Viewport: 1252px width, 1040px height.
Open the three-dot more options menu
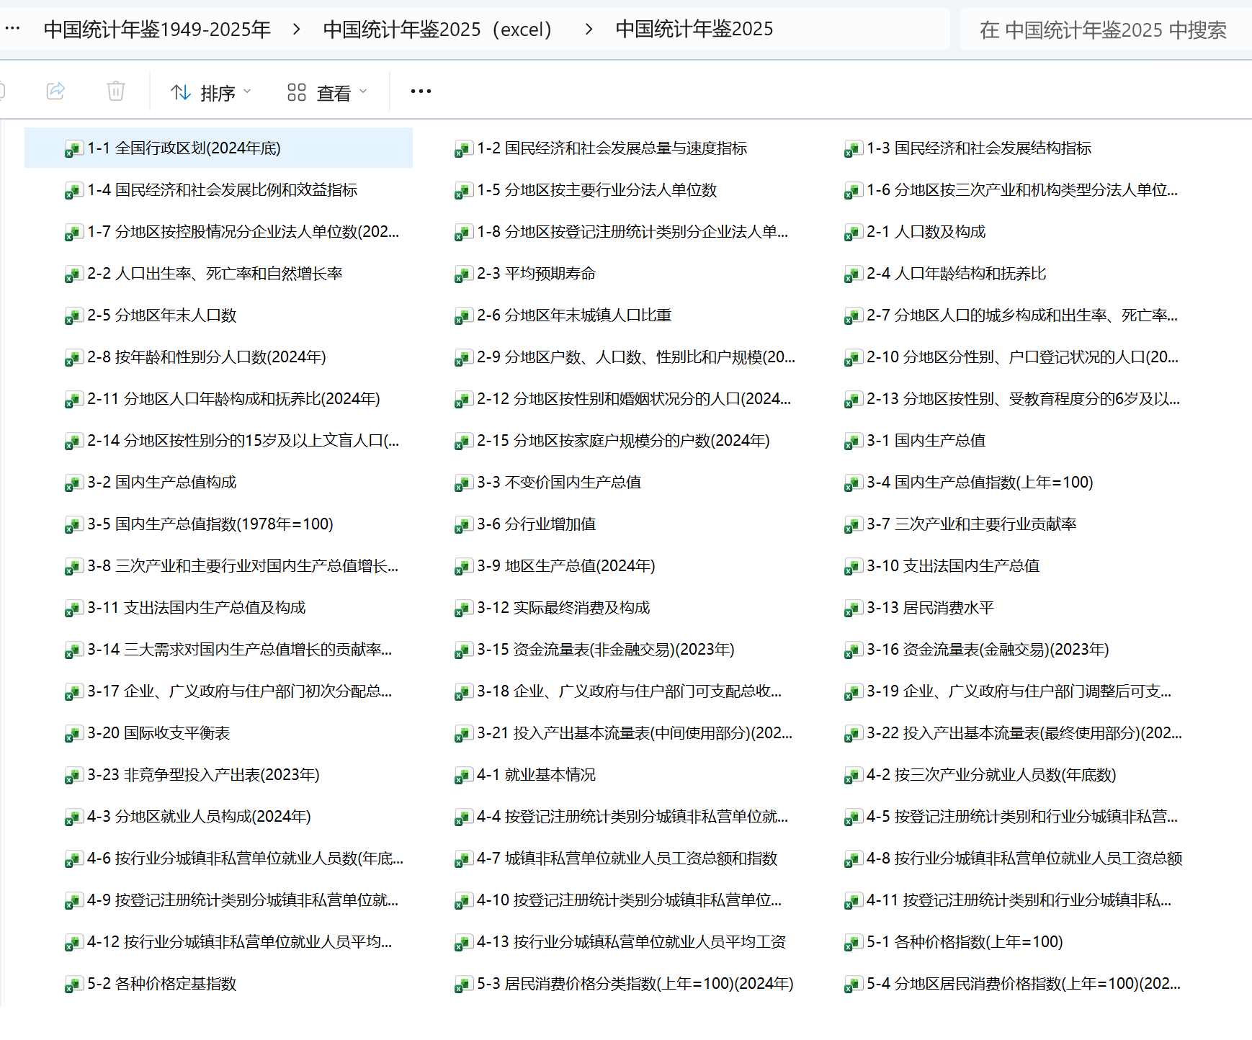421,91
